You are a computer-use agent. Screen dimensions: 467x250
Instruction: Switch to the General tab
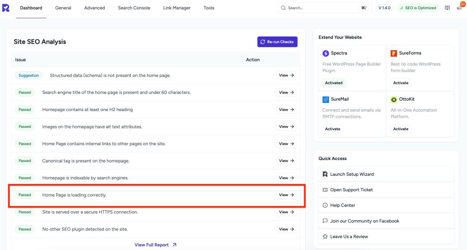63,8
